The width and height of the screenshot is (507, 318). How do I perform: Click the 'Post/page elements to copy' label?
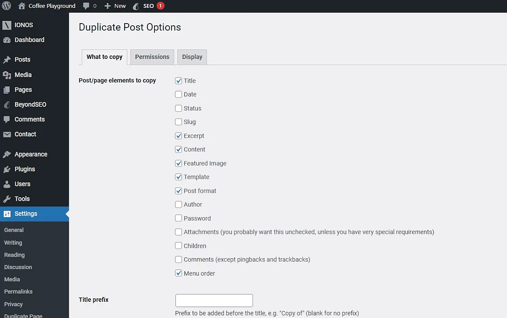(117, 80)
